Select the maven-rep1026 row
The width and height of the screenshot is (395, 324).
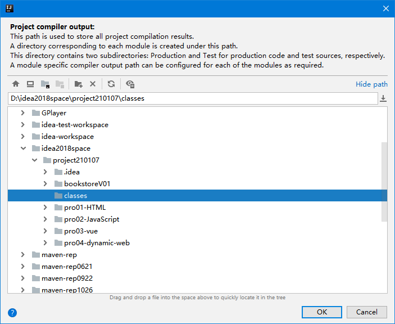pos(197,290)
